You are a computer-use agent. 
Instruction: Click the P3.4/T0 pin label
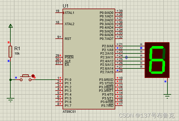pos(108,94)
